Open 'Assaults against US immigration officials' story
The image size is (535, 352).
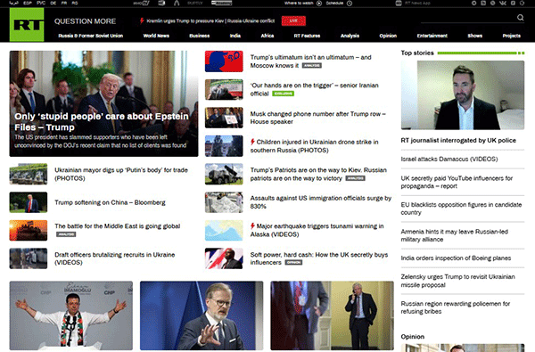point(321,202)
